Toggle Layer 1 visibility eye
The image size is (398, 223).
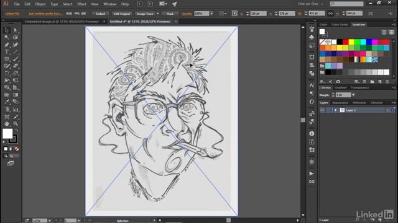[x=322, y=110]
